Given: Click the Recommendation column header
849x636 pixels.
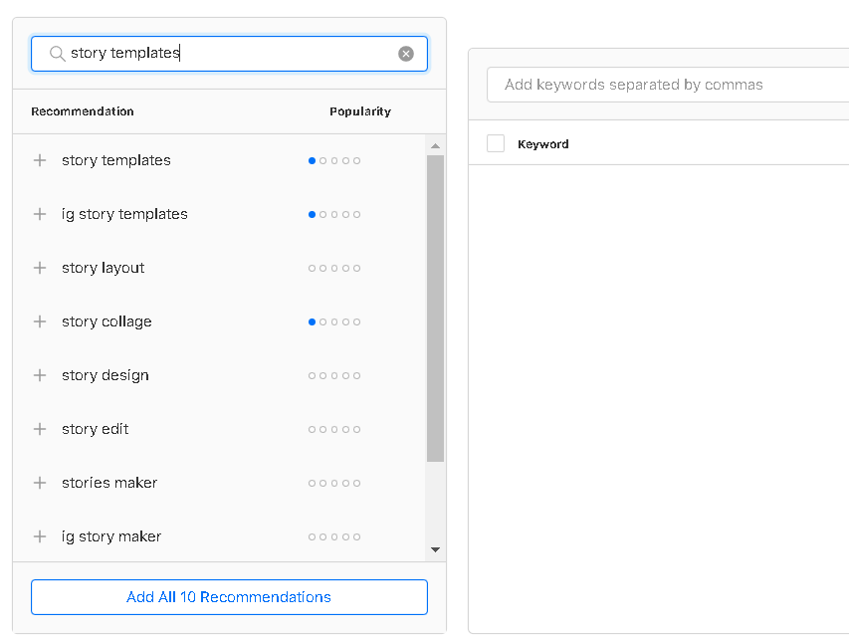Looking at the screenshot, I should (x=83, y=111).
